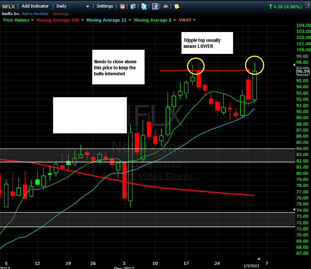The width and height of the screenshot is (311, 269).
Task: Select the Moving Average 200 label
Action: tap(58, 20)
